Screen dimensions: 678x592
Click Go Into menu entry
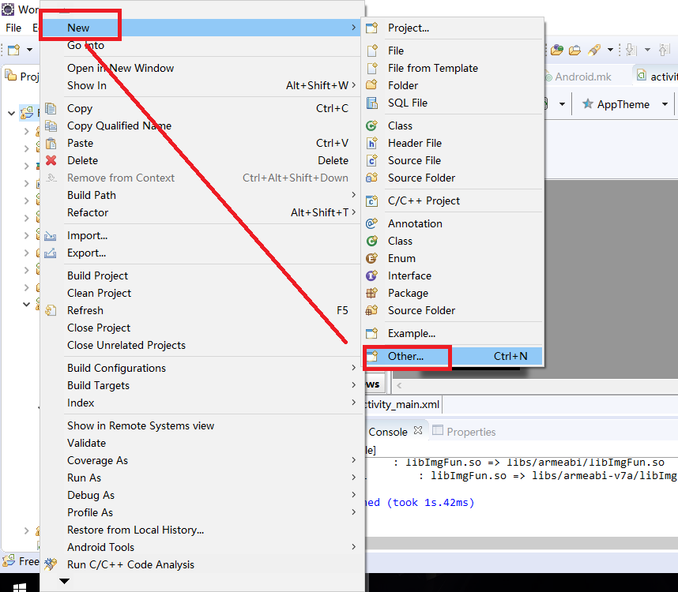[202, 45]
